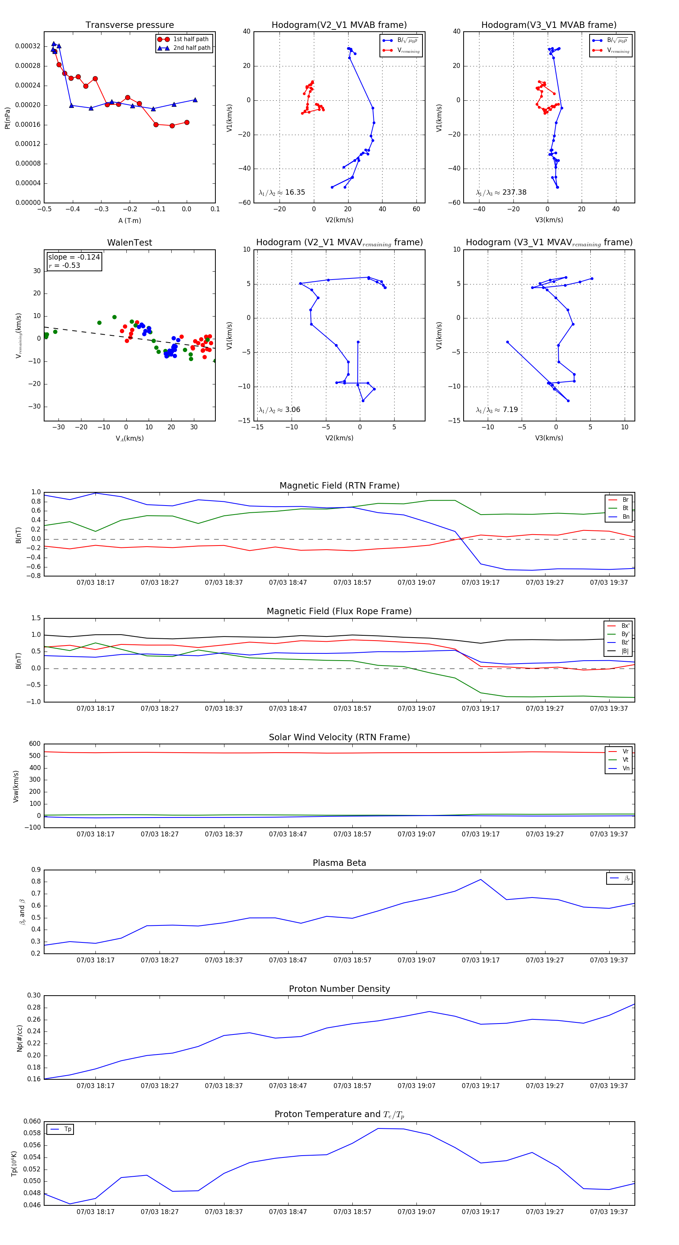Select the "Bz'" legend entry
The height and width of the screenshot is (1245, 679).
pyautogui.click(x=618, y=642)
